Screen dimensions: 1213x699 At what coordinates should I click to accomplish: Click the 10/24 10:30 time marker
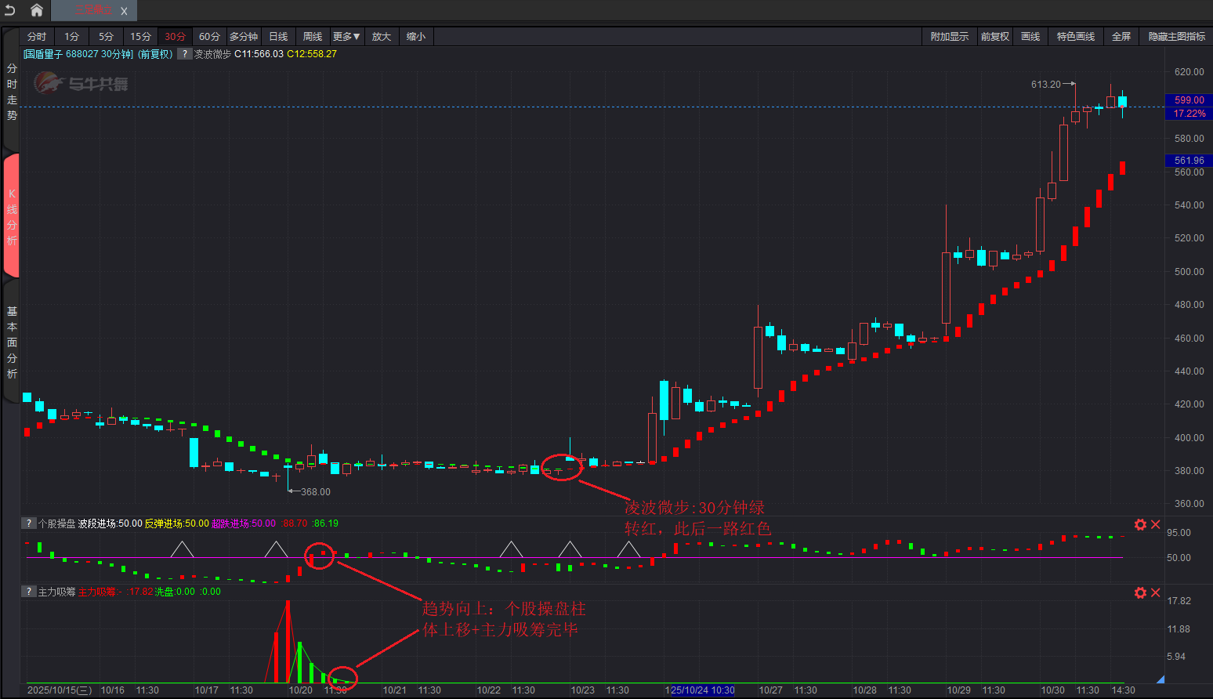click(x=702, y=690)
